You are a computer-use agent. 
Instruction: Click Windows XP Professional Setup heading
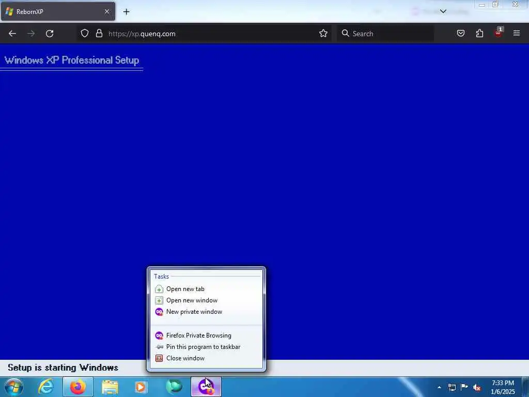click(x=71, y=60)
